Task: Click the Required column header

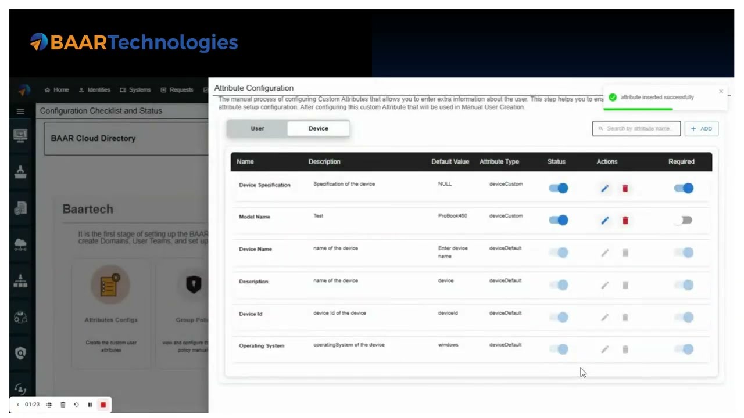Action: (x=681, y=162)
